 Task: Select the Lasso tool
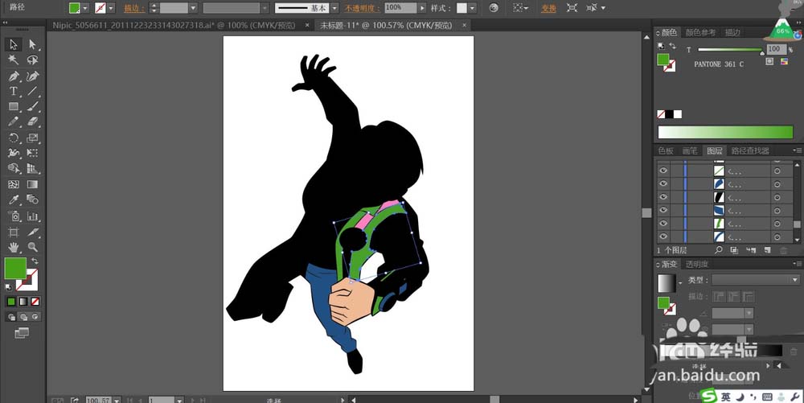pos(33,60)
